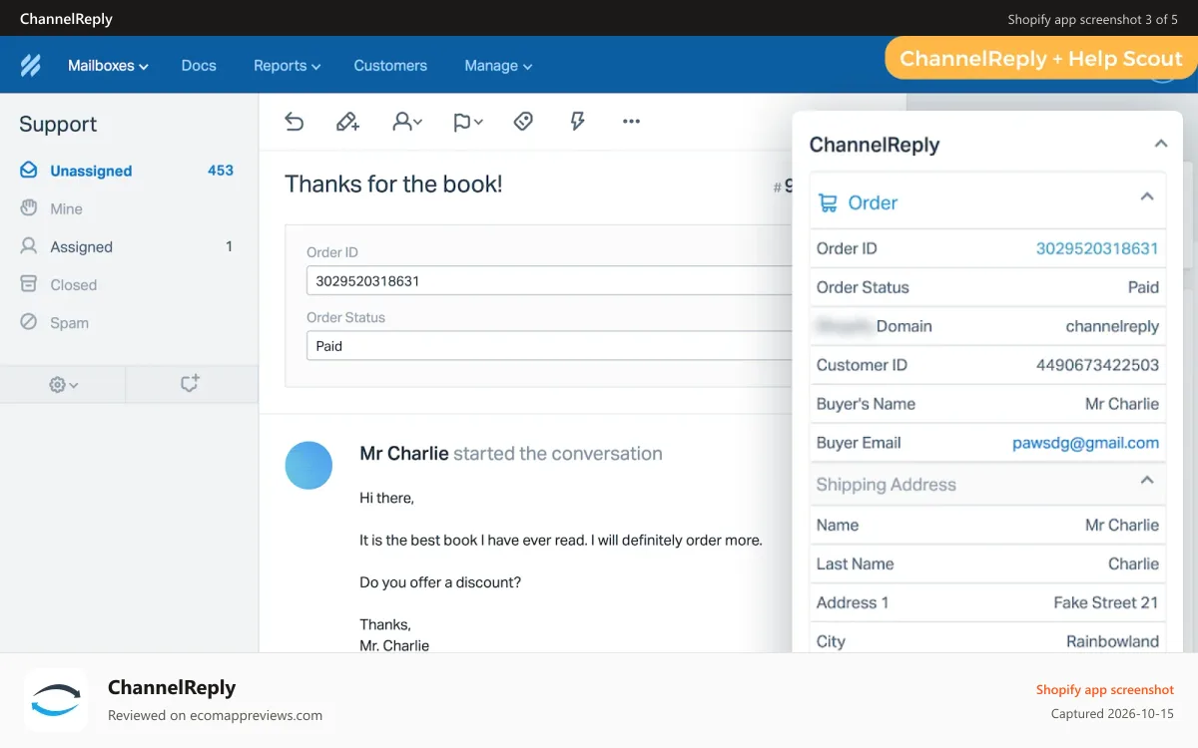
Task: Click the Order section heading
Action: 873,202
